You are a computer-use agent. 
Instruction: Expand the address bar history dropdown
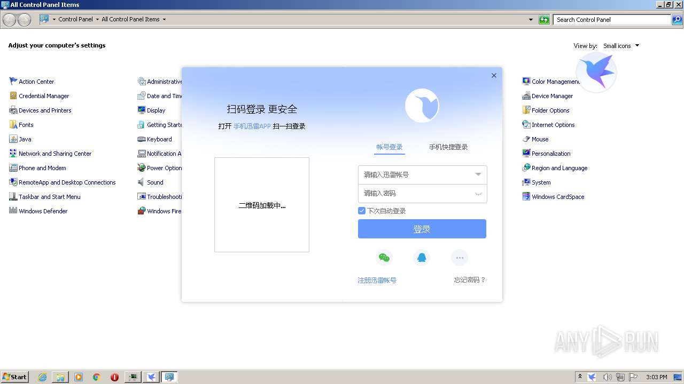(x=531, y=20)
